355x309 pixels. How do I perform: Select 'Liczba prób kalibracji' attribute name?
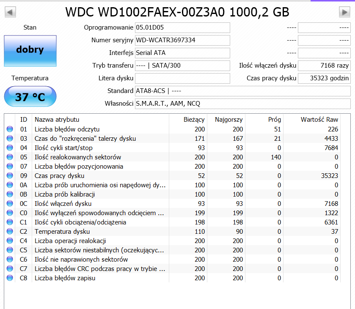(65, 194)
